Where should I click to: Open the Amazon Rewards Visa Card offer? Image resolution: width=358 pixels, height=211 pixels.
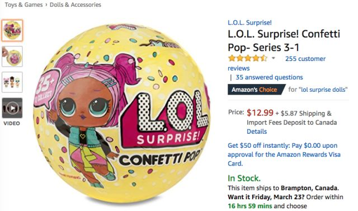[284, 154]
